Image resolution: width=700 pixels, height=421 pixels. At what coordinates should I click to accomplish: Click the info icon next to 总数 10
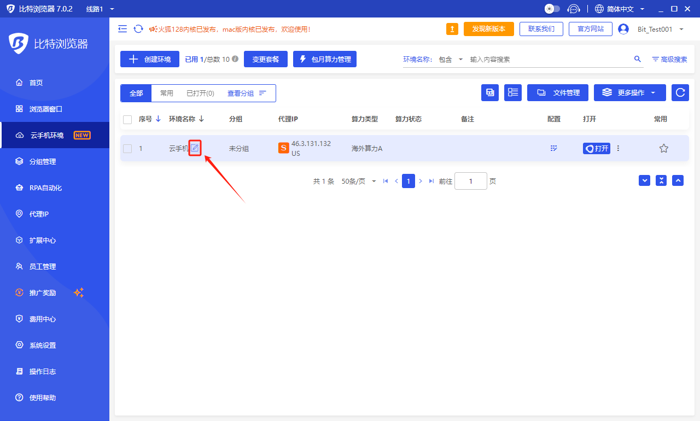tap(235, 59)
